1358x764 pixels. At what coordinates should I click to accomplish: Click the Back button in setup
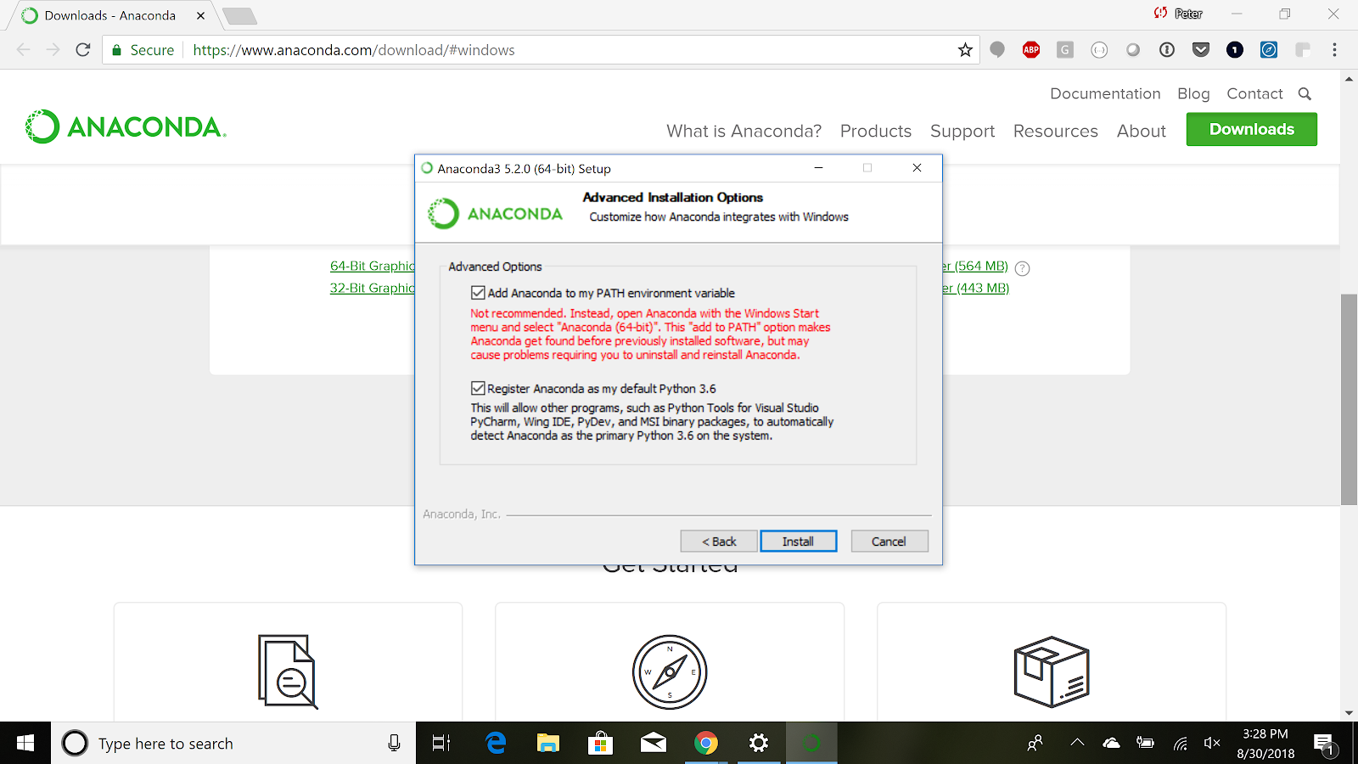(719, 542)
